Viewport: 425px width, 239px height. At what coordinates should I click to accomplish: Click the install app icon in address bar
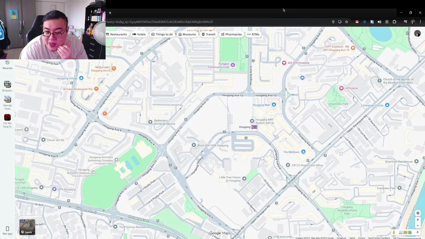[x=340, y=22]
